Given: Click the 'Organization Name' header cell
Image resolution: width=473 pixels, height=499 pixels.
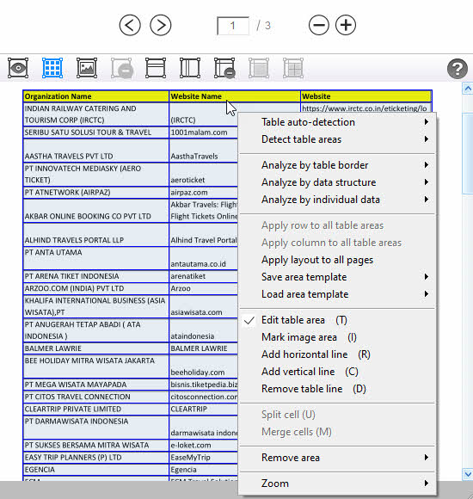Looking at the screenshot, I should click(95, 96).
